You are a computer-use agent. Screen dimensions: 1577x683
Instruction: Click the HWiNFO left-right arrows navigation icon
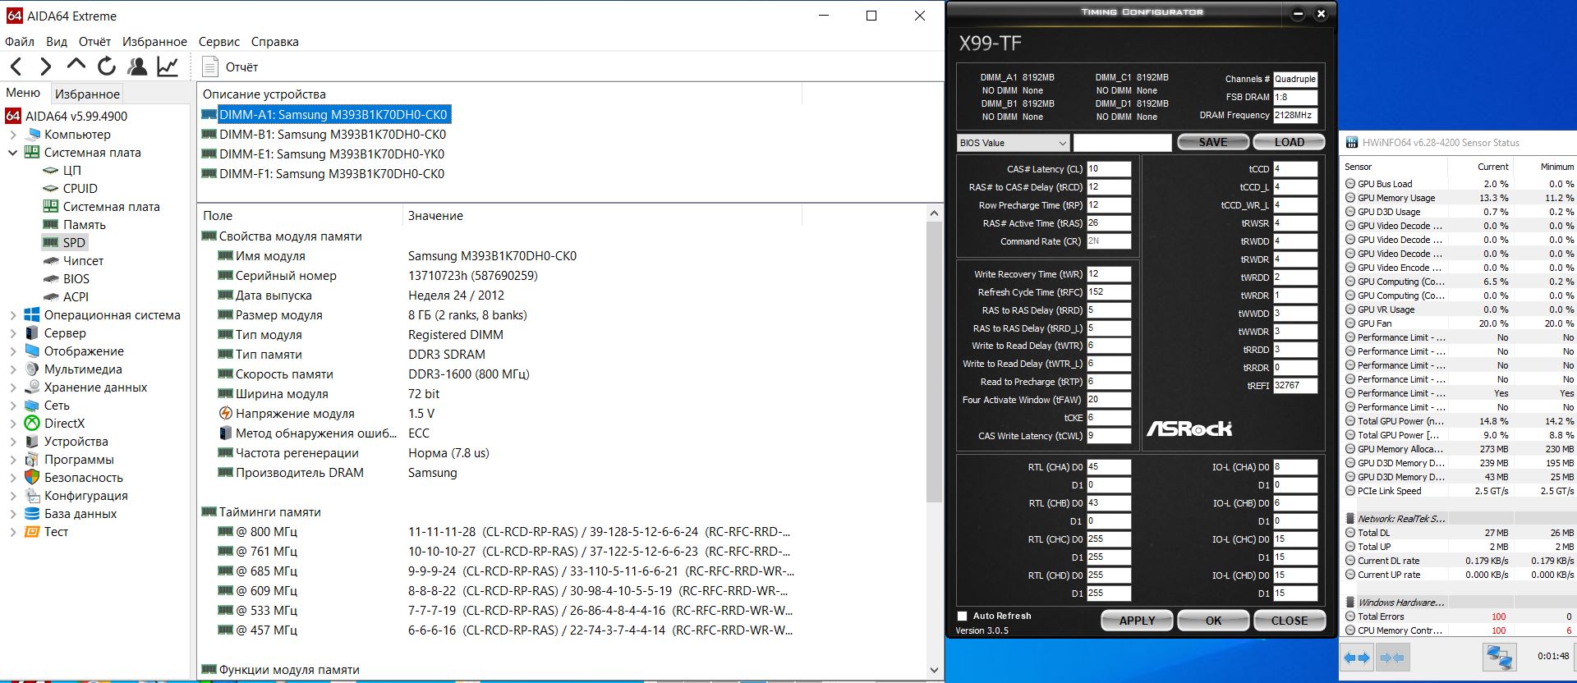pyautogui.click(x=1356, y=658)
